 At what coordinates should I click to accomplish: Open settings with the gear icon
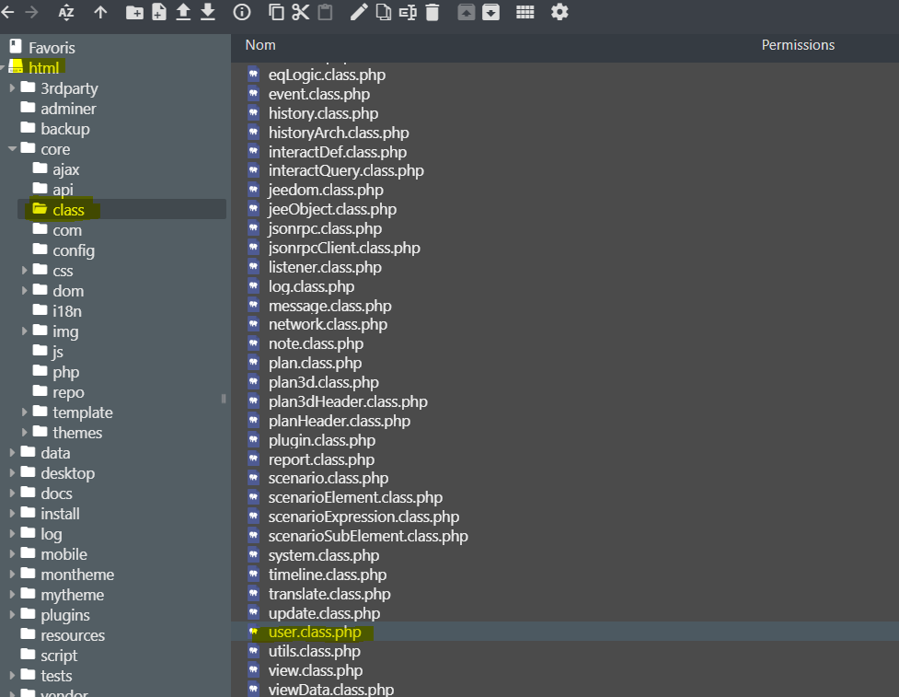(559, 12)
